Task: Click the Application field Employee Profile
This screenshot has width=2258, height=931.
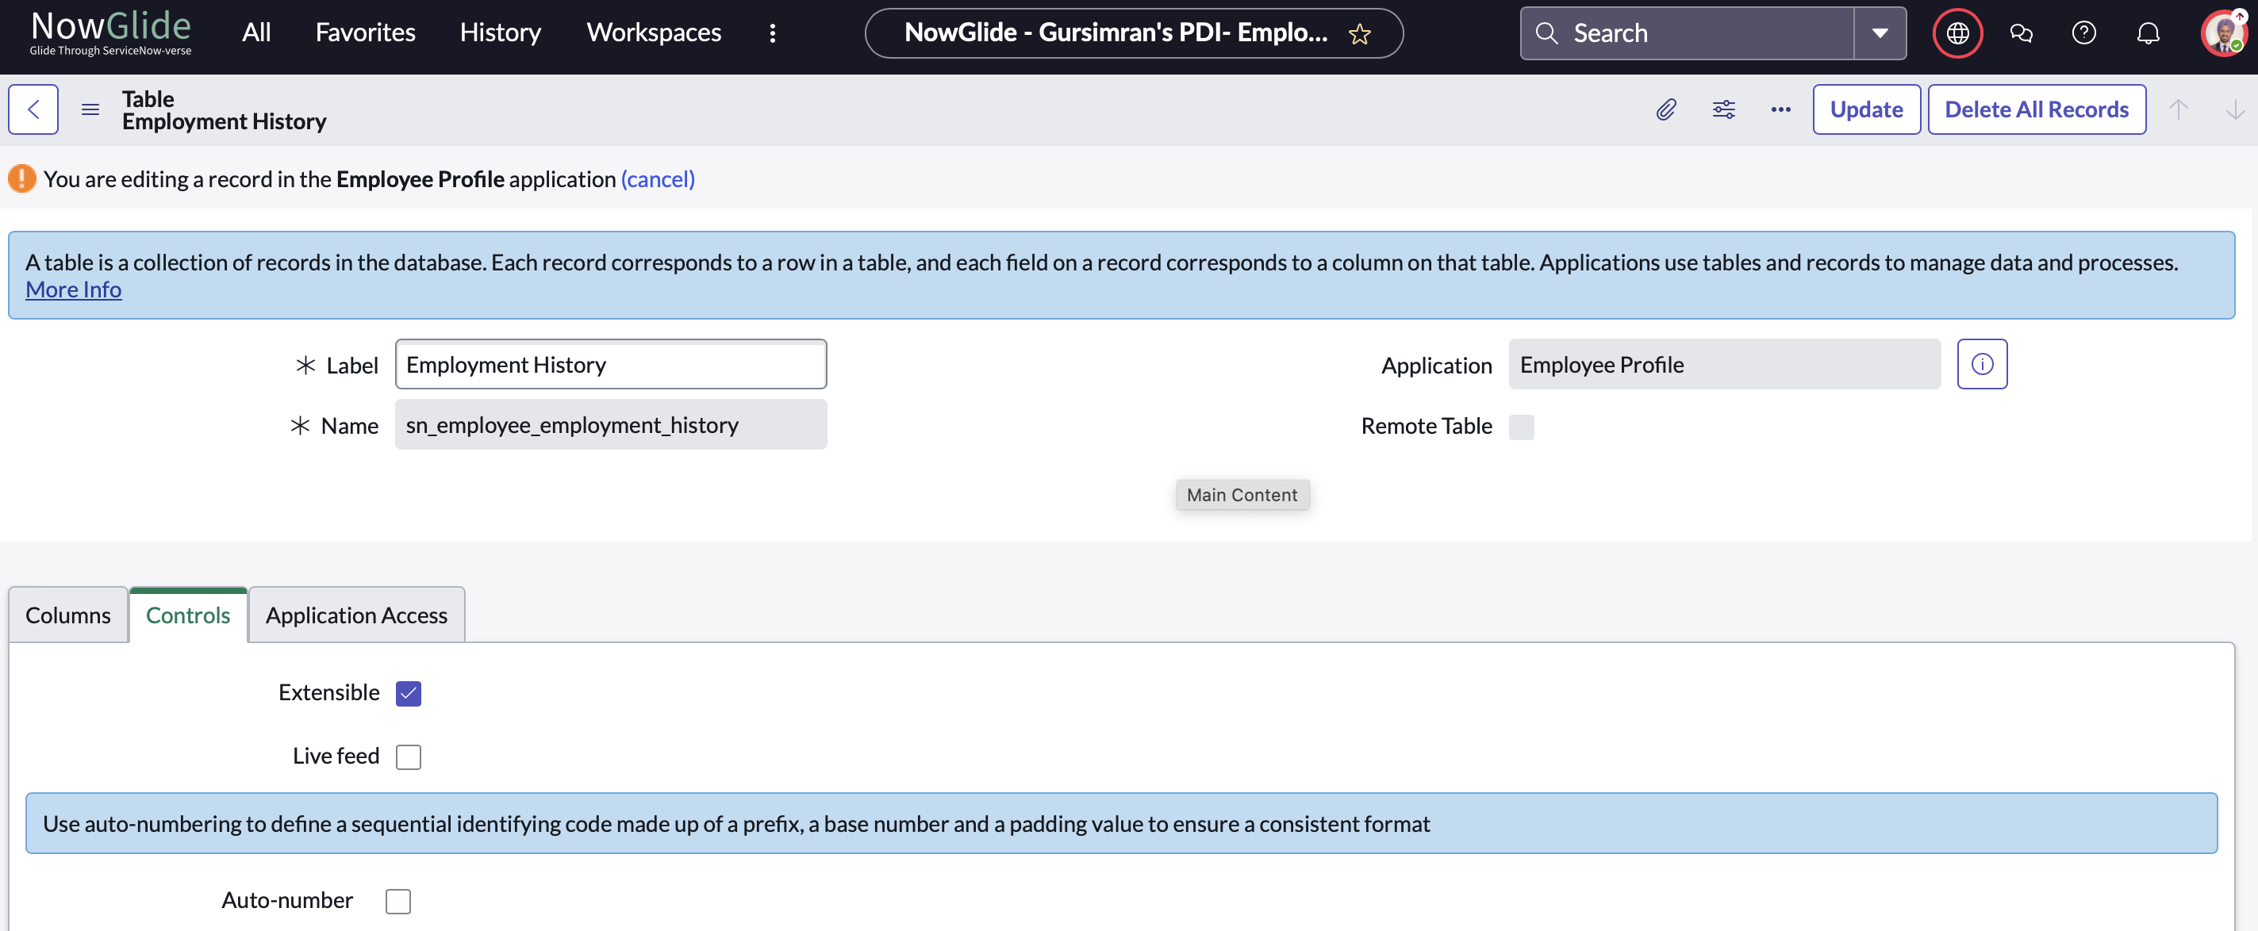Action: click(x=1724, y=364)
